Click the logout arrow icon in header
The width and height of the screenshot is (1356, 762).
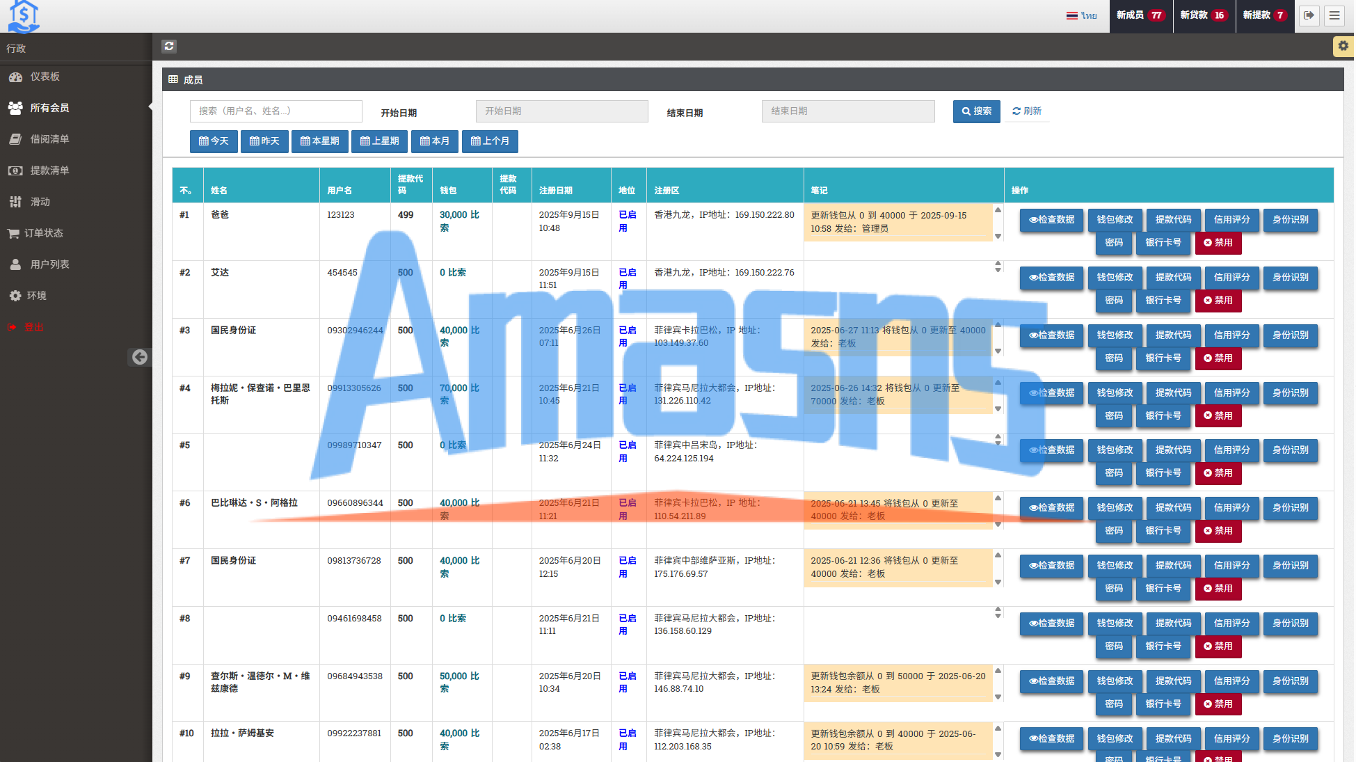click(x=1309, y=15)
